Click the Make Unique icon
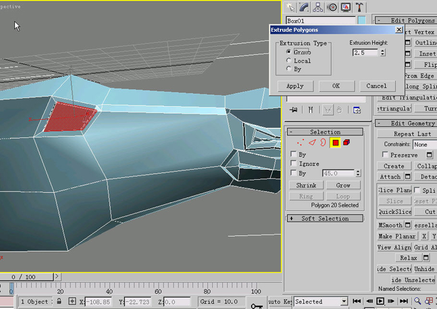The width and height of the screenshot is (437, 309). pos(328,110)
